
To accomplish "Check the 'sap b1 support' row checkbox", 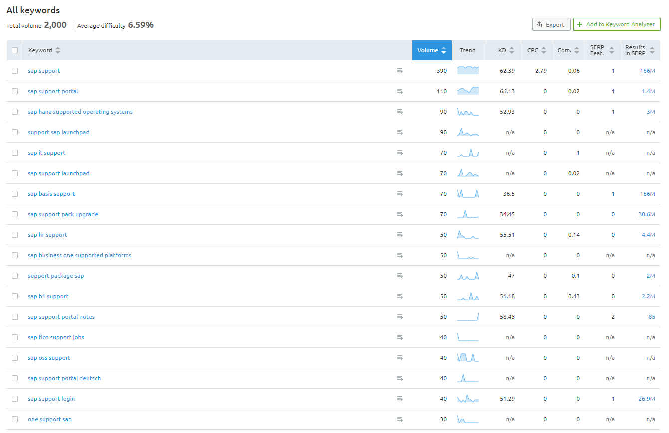I will [15, 296].
